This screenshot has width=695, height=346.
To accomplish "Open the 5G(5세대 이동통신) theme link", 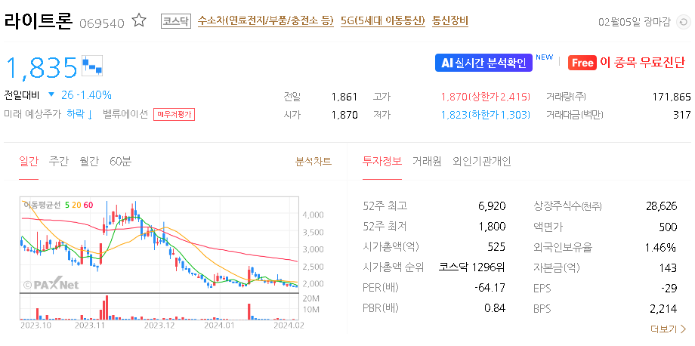I will pyautogui.click(x=383, y=21).
